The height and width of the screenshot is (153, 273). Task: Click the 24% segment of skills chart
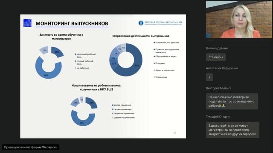[92, 103]
